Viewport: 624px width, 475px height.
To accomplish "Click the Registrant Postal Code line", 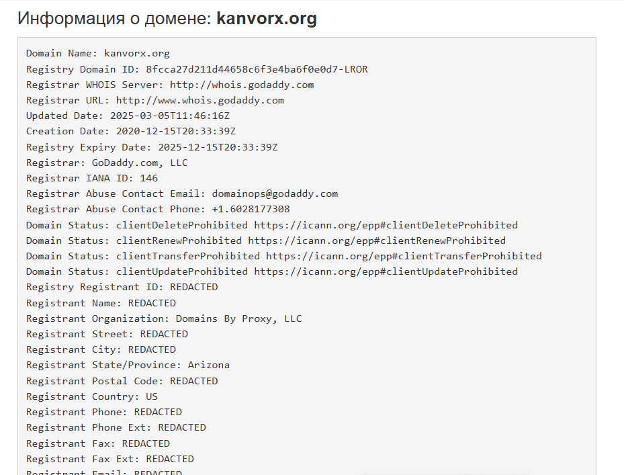I will 122,381.
